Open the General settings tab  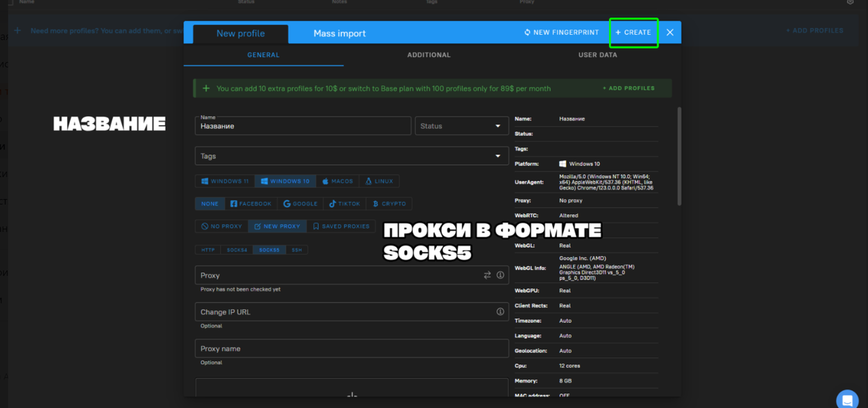pos(263,55)
